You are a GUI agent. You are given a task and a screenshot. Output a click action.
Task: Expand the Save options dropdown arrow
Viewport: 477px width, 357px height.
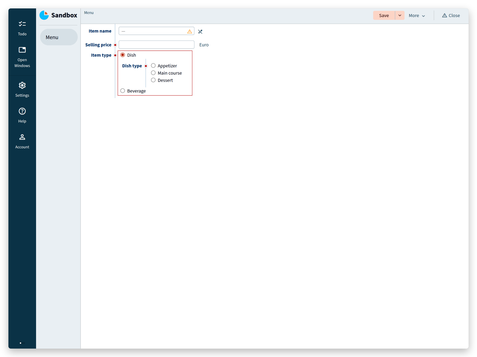tap(400, 16)
